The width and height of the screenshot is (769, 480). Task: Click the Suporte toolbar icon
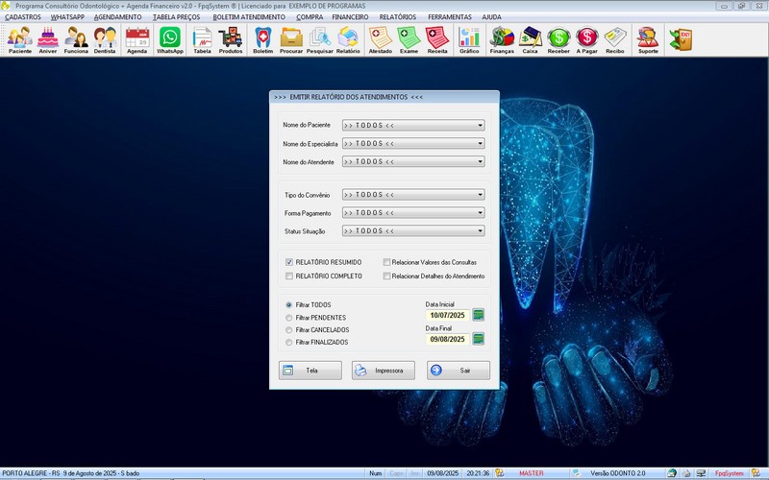coord(648,39)
